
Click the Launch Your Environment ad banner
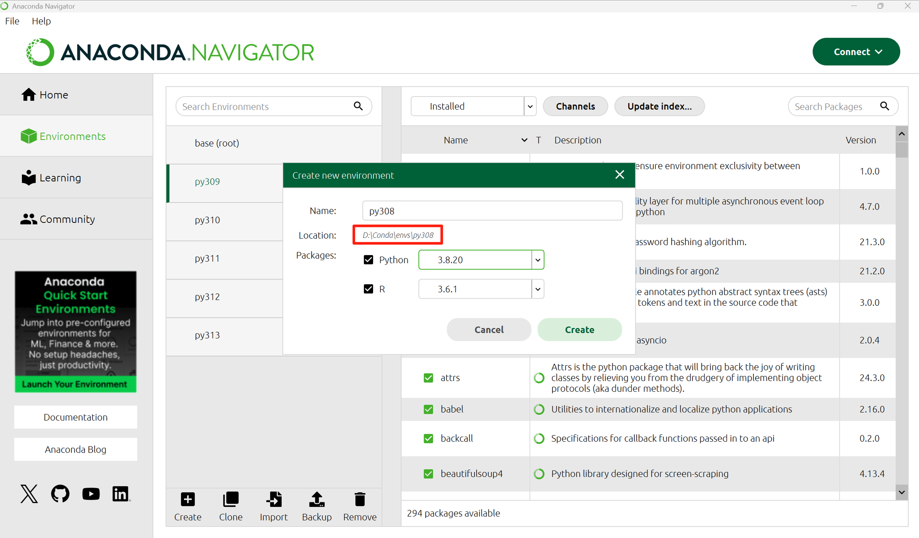click(75, 331)
